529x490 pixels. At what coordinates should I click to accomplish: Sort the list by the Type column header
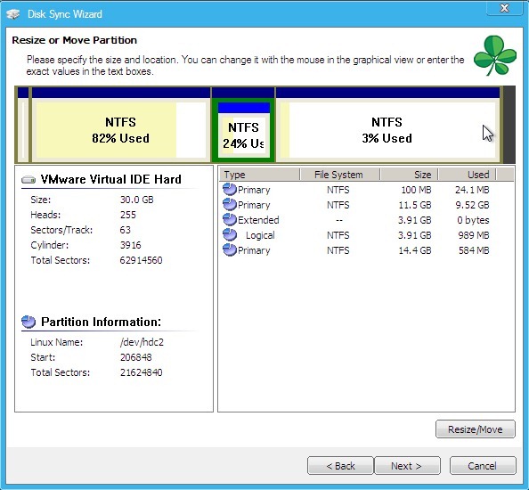[260, 175]
